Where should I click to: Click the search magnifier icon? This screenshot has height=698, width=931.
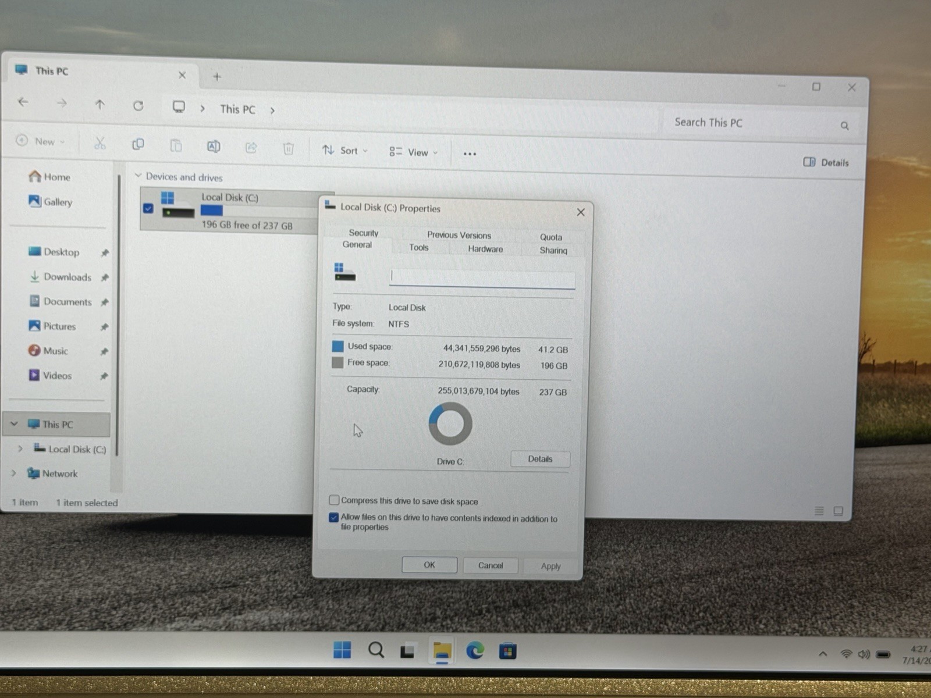[844, 126]
